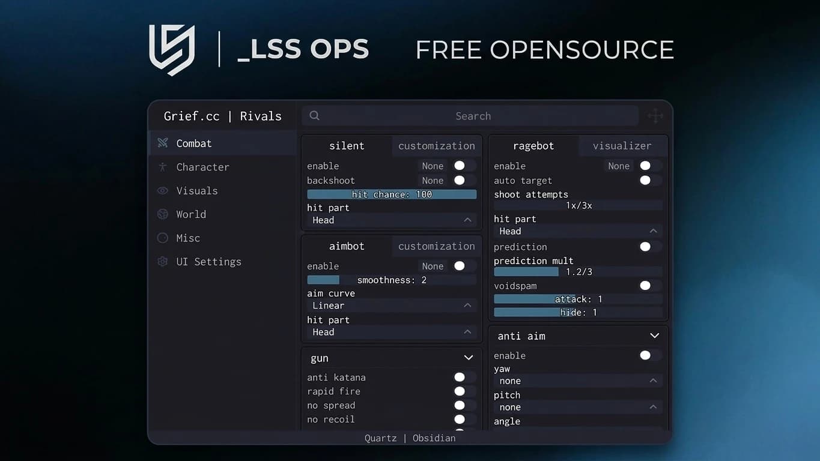Click the UI Settings gear icon

tap(162, 262)
